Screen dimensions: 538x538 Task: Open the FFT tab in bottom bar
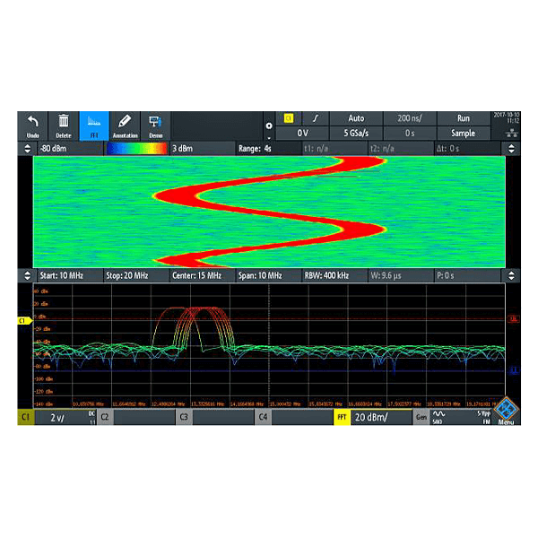[x=342, y=417]
